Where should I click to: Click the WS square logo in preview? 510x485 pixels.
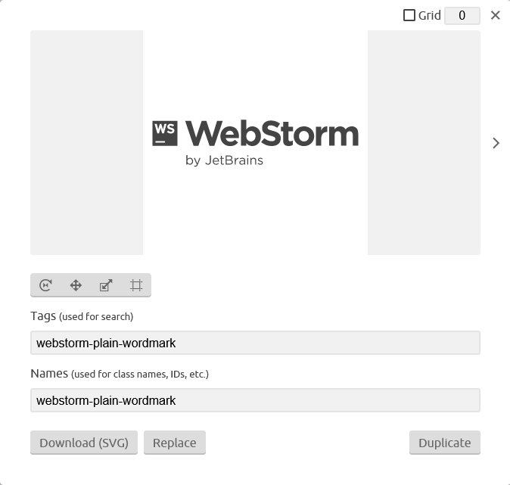165,133
